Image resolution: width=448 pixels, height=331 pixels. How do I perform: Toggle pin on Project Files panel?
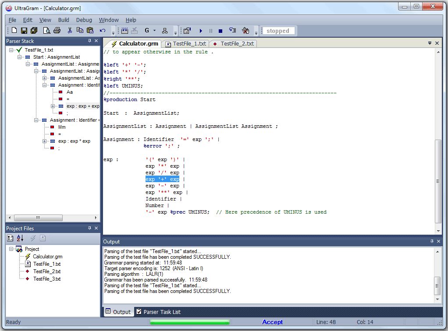tap(90, 229)
